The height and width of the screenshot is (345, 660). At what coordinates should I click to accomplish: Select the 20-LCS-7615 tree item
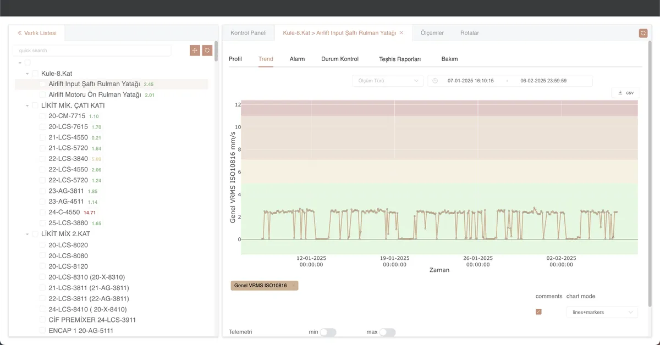click(68, 127)
